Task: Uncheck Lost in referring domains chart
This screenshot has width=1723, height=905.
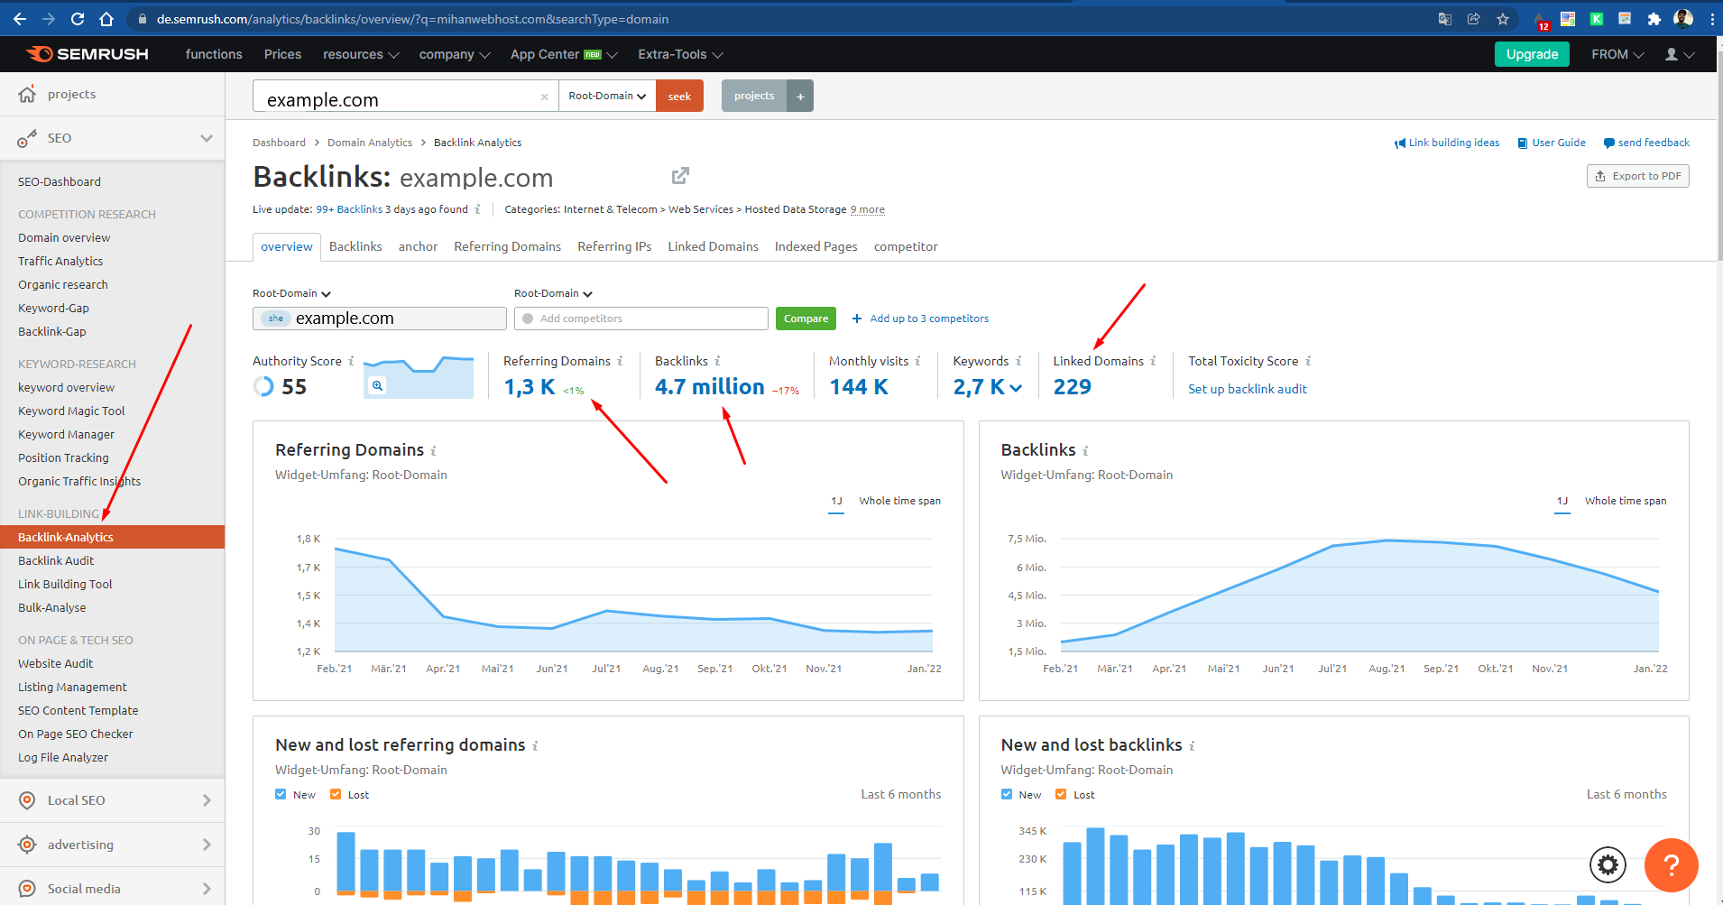Action: pos(336,794)
